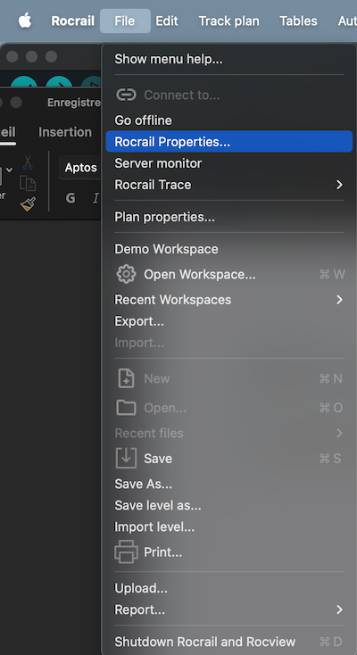Click the printer icon
The height and width of the screenshot is (655, 357).
(x=126, y=552)
